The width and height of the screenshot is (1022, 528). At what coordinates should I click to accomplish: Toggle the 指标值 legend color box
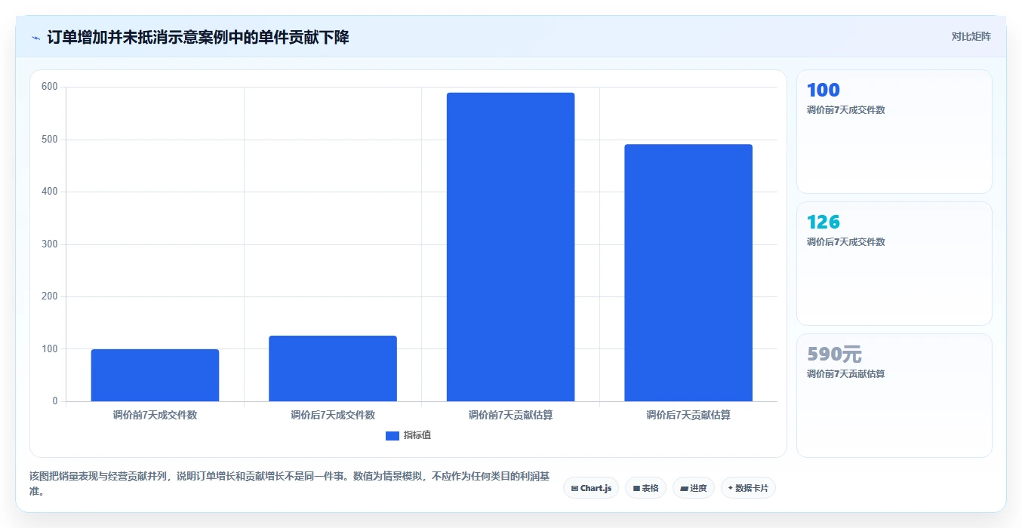point(392,435)
